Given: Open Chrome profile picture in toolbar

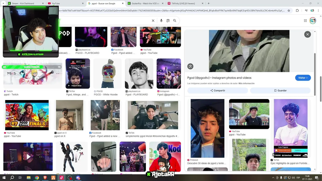Looking at the screenshot, I should (312, 11).
